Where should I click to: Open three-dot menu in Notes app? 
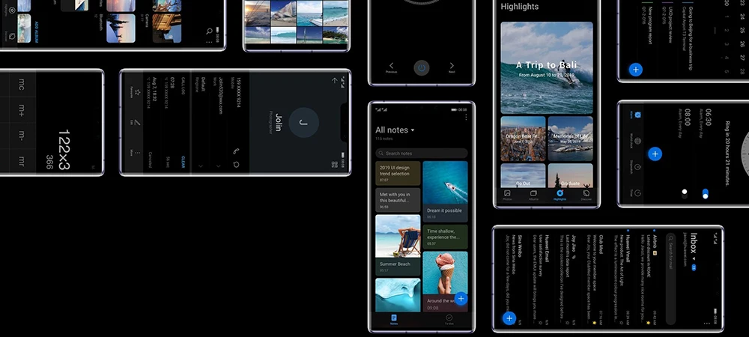[466, 117]
